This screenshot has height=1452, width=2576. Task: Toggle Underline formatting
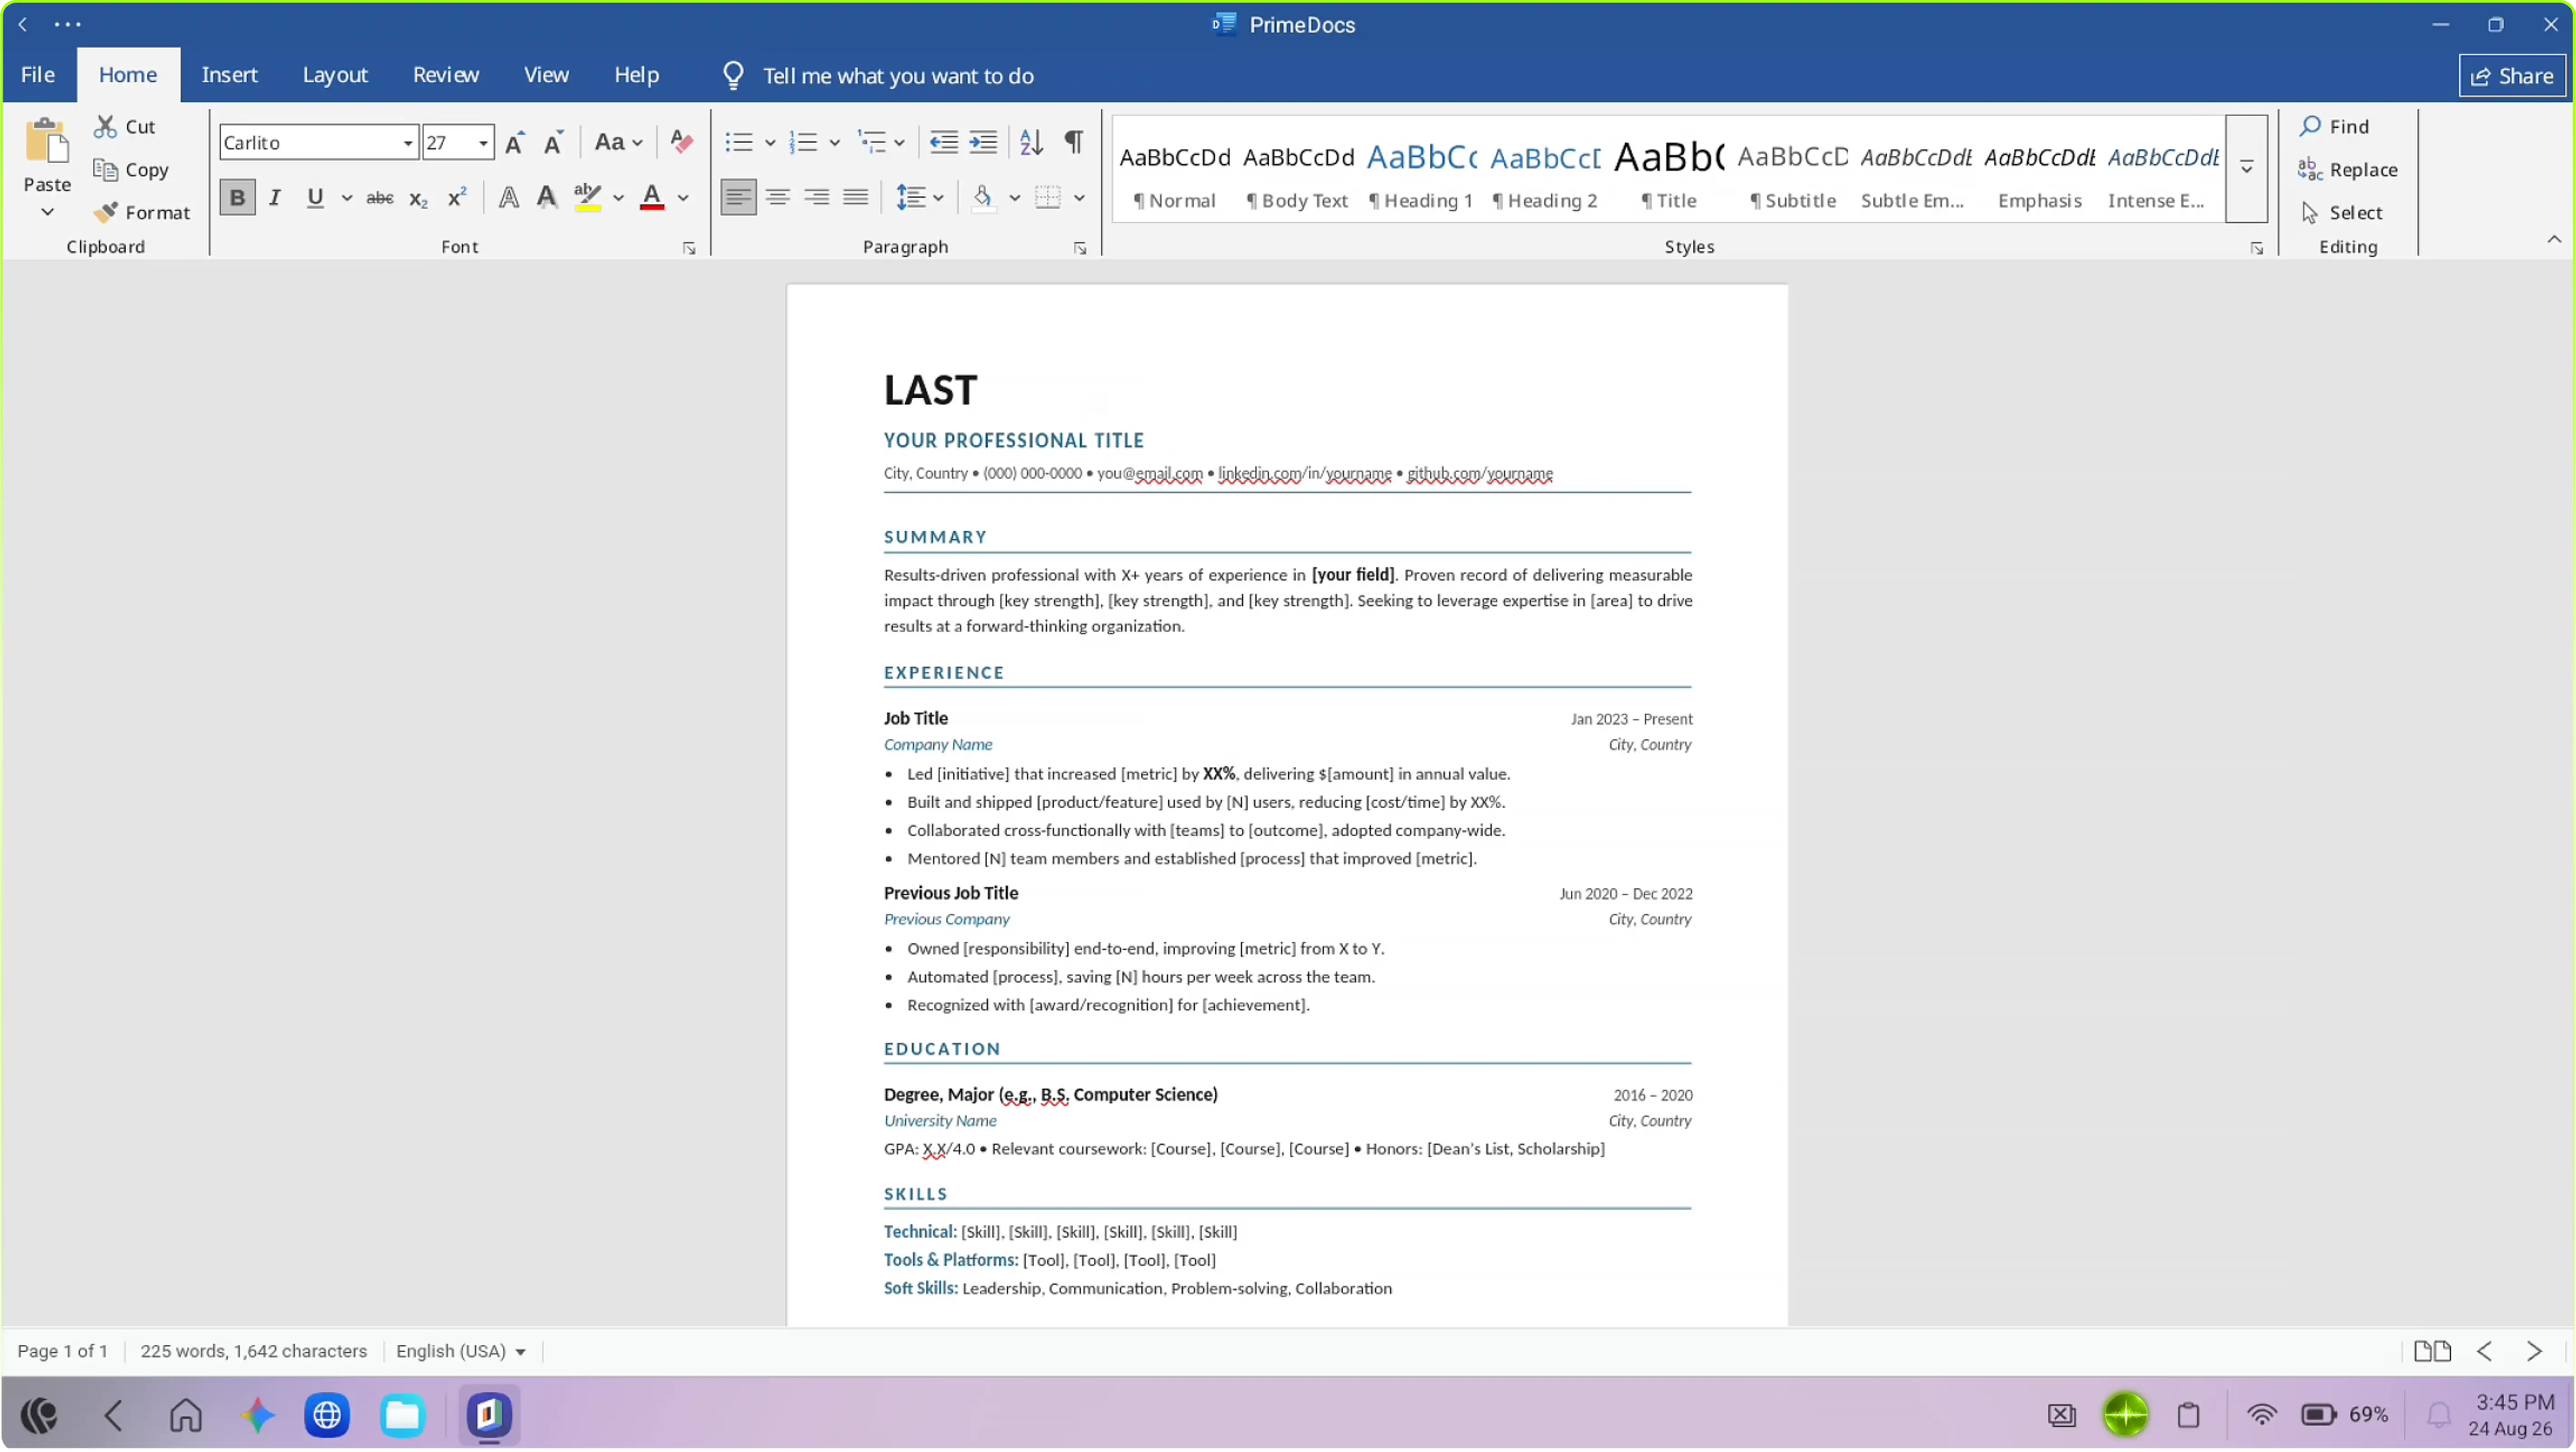[x=315, y=198]
